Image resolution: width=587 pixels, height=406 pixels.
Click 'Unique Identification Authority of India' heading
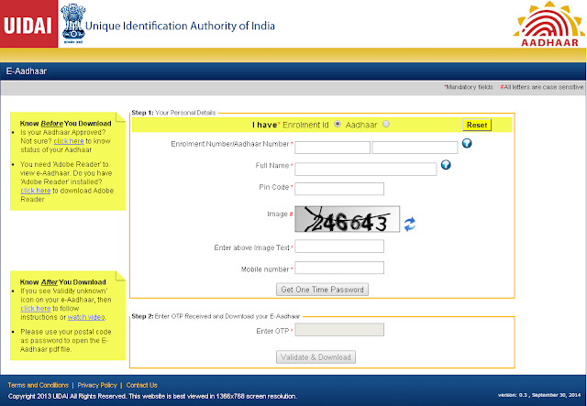click(180, 26)
